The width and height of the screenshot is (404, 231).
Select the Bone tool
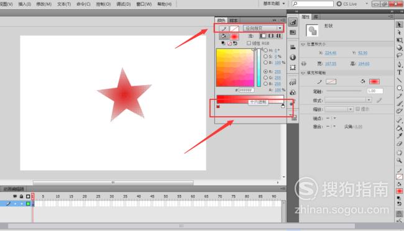tap(399, 120)
